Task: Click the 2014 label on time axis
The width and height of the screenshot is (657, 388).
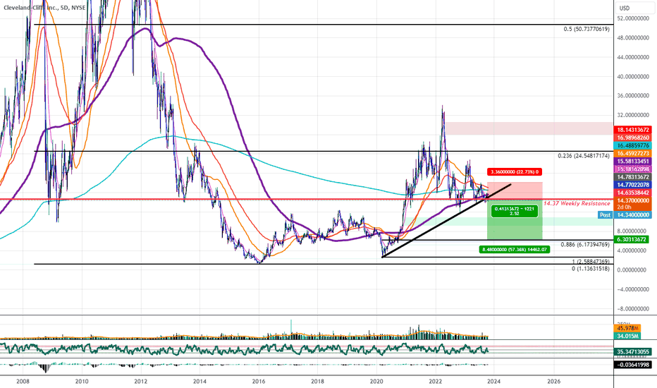Action: 200,381
